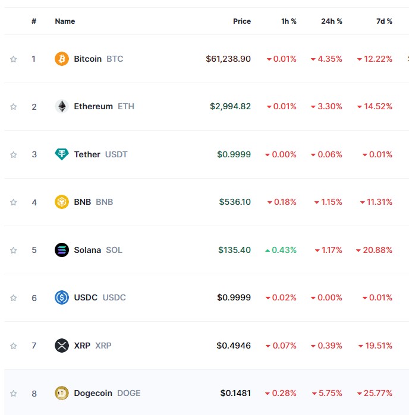
Task: Sort by the Name column header
Action: 65,21
